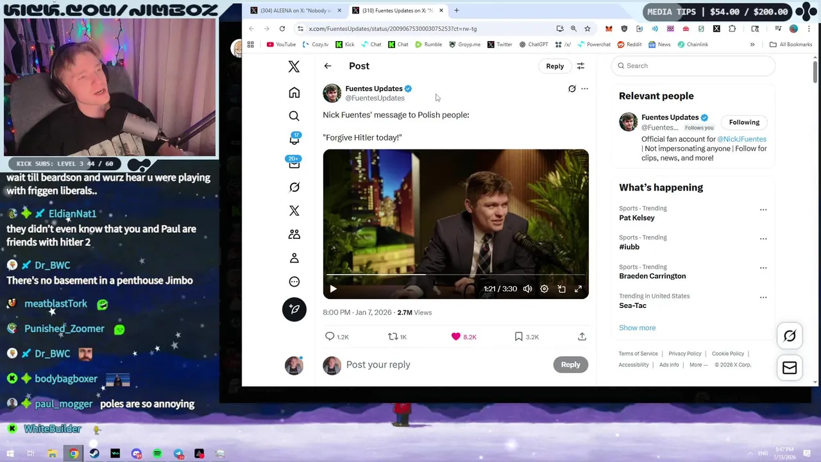Click the Grok explain icon on post
The height and width of the screenshot is (462, 821).
572,89
